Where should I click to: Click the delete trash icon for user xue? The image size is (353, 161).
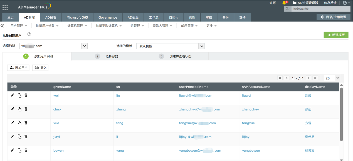tap(26, 123)
